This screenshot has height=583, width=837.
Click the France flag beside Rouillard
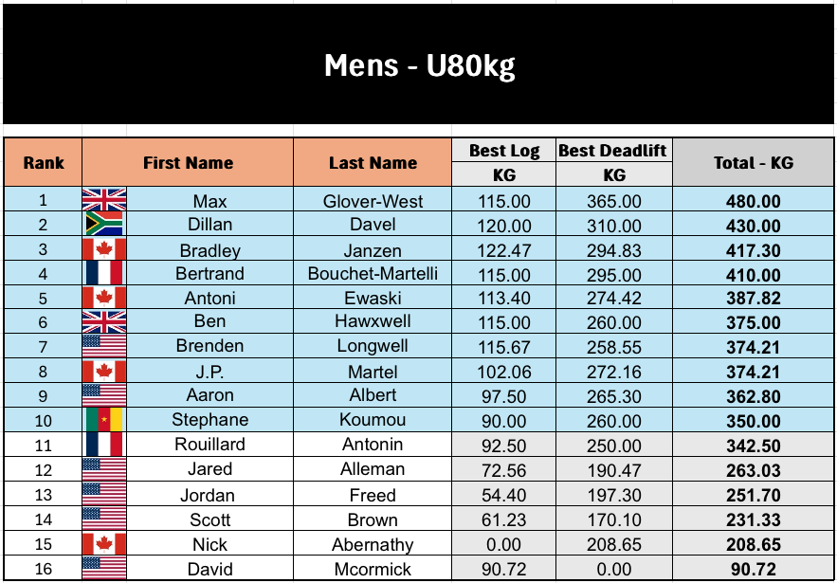click(104, 445)
